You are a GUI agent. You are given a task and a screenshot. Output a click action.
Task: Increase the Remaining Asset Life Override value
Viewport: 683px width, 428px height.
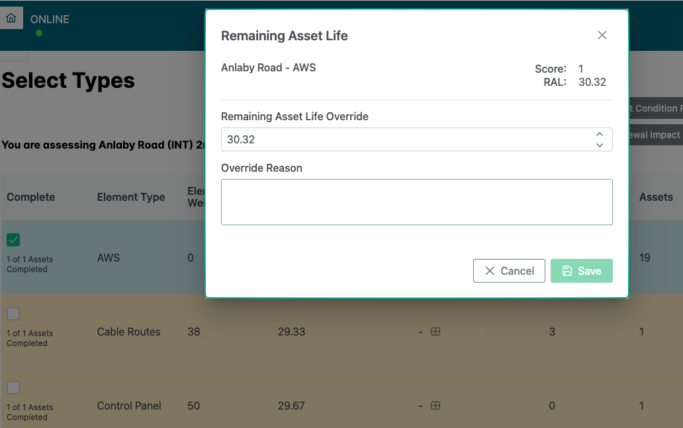600,134
